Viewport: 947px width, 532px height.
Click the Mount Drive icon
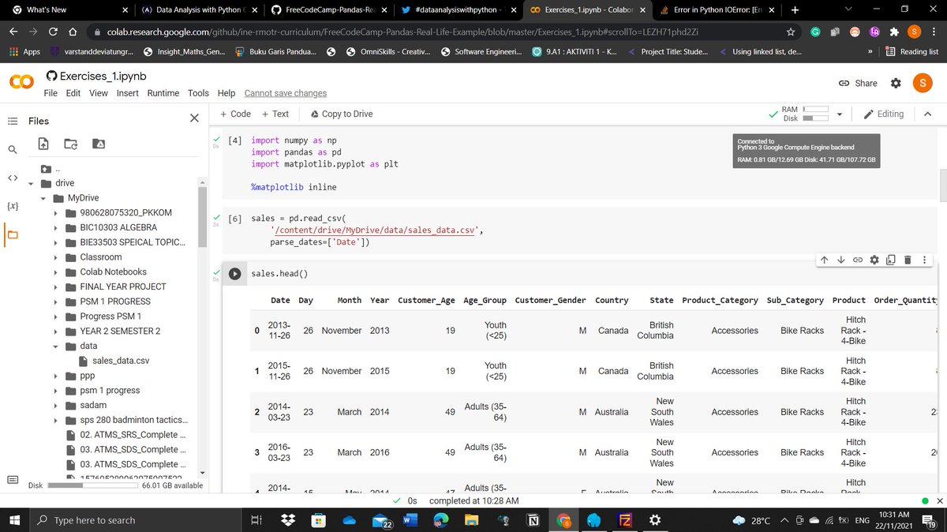(99, 144)
